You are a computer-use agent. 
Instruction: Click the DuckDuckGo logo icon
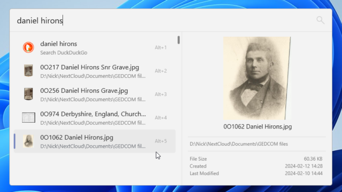28,47
